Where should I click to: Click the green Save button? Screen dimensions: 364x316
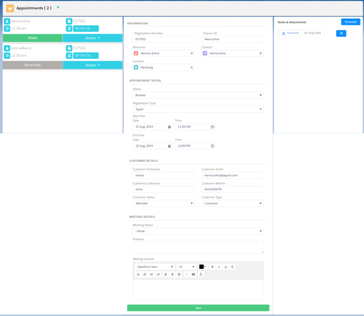(198, 308)
